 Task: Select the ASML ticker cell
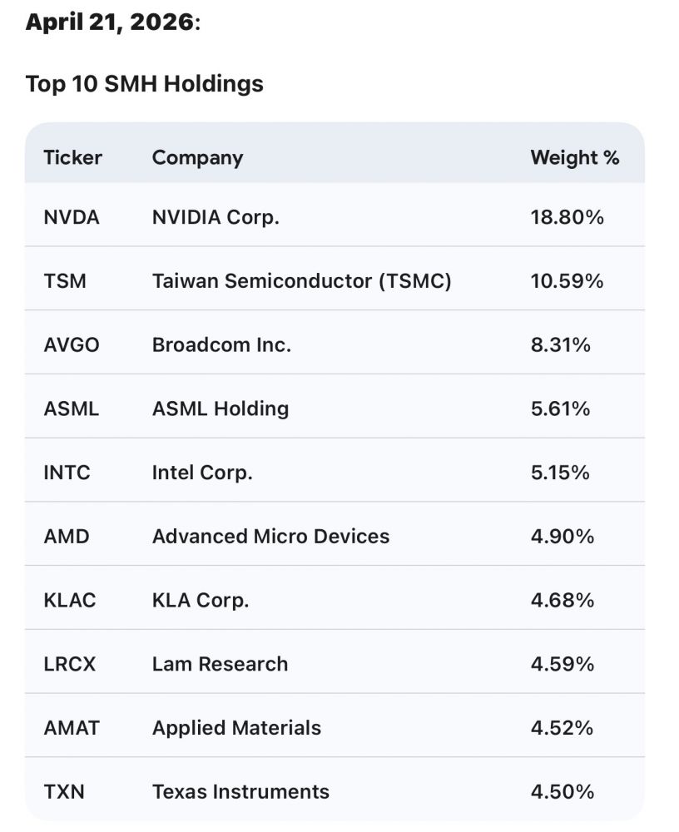[71, 409]
